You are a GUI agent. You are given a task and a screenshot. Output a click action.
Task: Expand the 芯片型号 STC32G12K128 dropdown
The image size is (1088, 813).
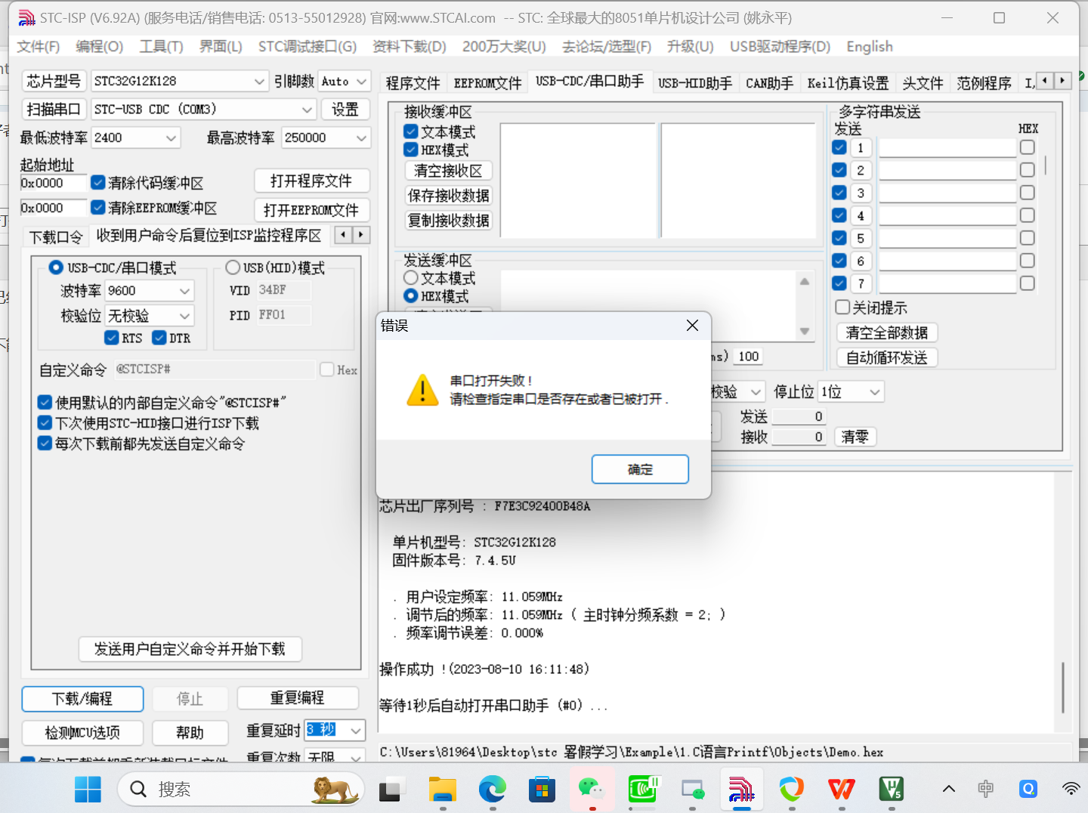coord(259,81)
